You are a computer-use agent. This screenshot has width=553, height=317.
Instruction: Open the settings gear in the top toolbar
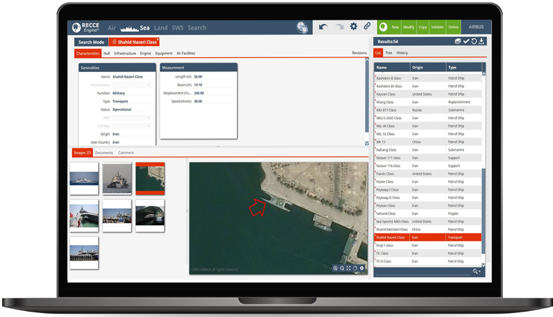(x=353, y=27)
